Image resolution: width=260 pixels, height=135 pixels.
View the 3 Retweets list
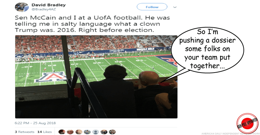(x=25, y=132)
